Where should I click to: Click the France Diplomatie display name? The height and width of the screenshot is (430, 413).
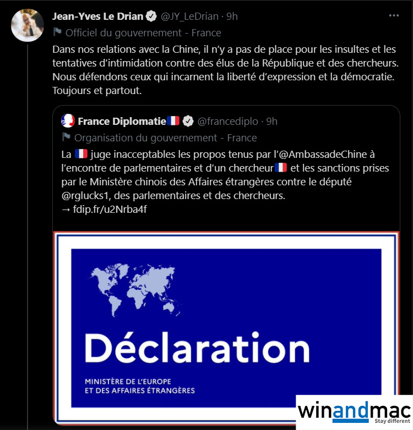click(122, 122)
